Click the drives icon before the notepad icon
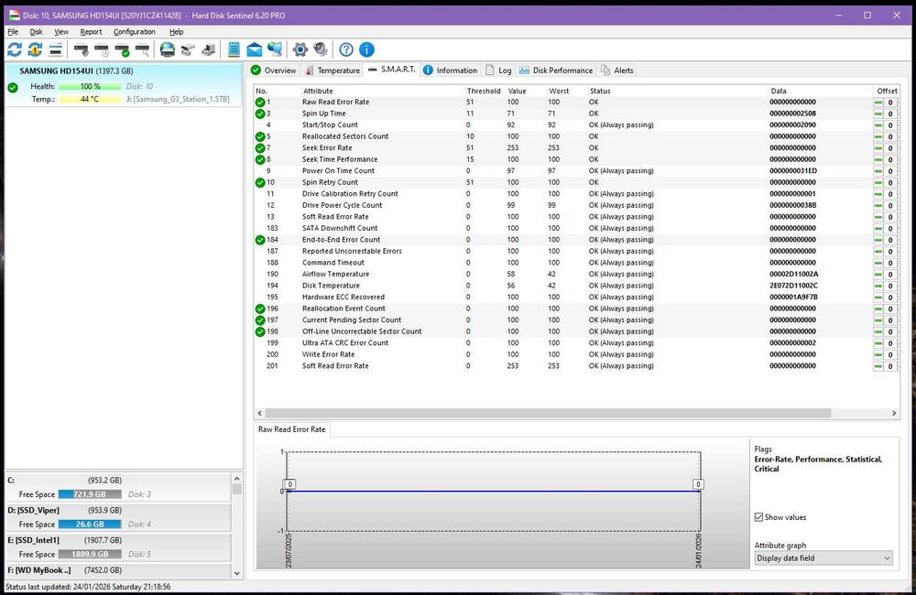This screenshot has height=595, width=916. click(208, 49)
